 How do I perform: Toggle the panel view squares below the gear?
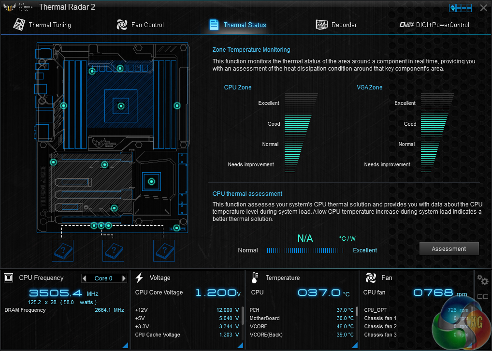[483, 296]
